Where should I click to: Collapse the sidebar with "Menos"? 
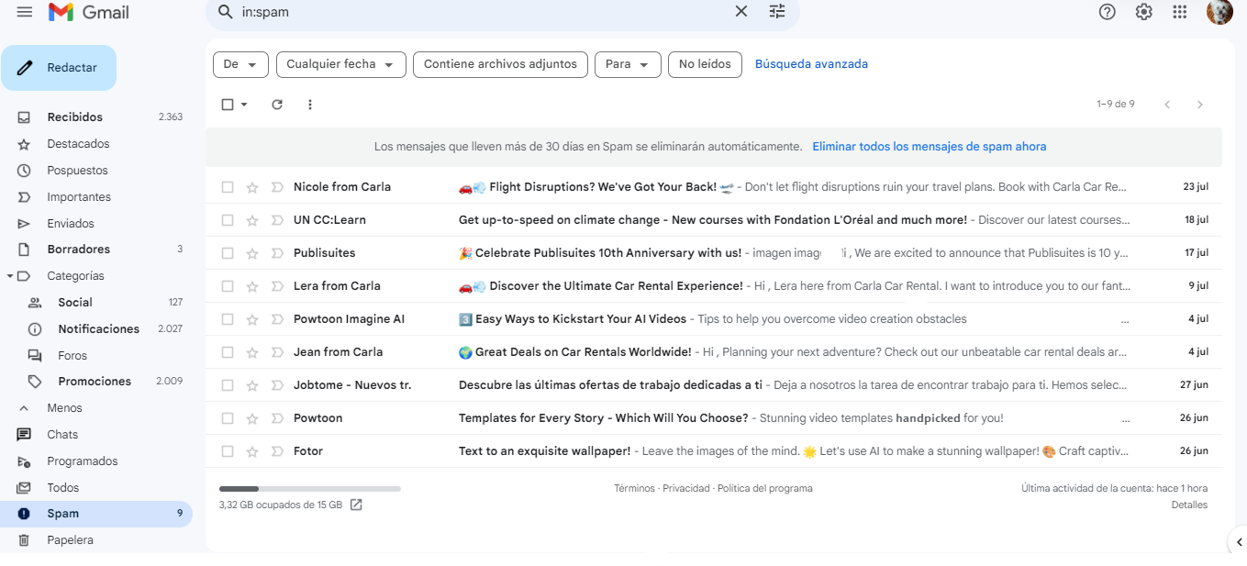pos(64,408)
